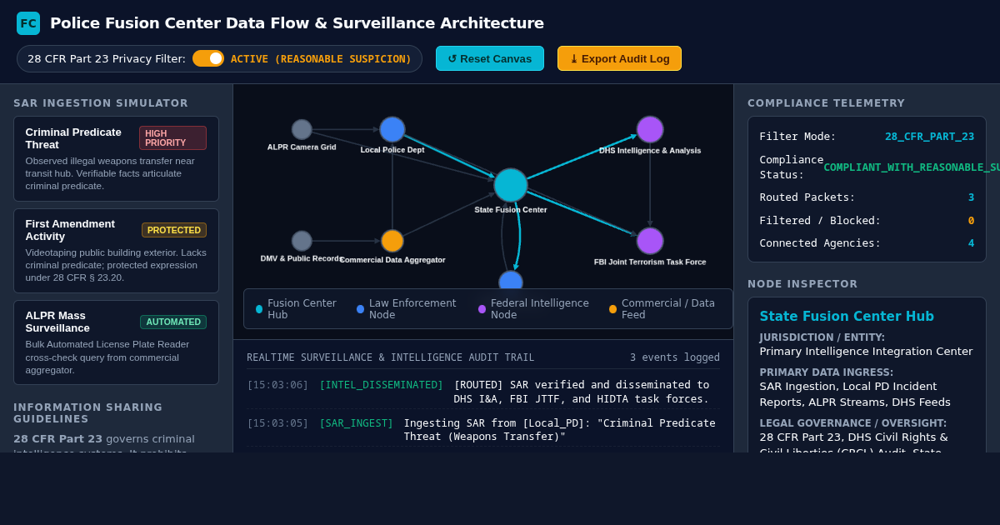
Task: Click the Filter Mode value 28_CFR_PART_23
Action: click(929, 137)
